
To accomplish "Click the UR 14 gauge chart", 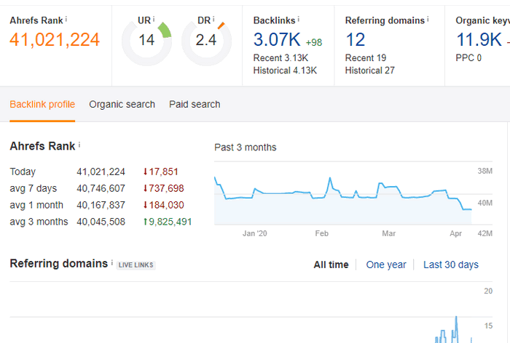I will click(146, 41).
